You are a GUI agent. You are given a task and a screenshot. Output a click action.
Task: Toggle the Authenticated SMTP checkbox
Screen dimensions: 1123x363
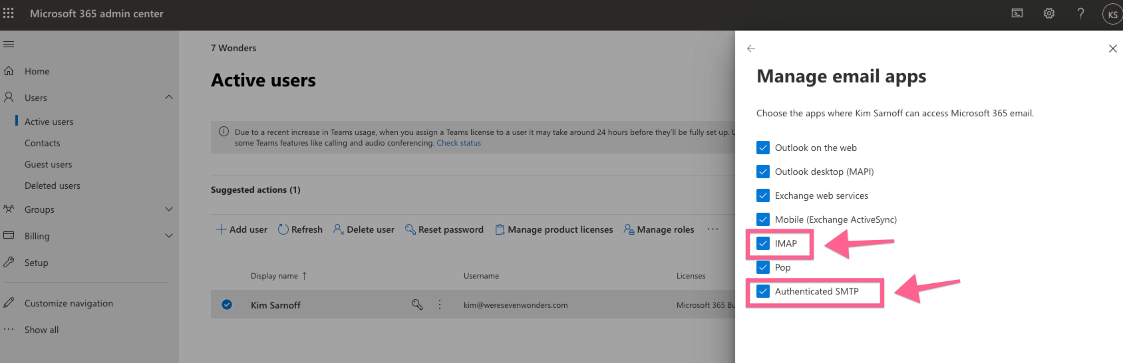[x=763, y=291]
